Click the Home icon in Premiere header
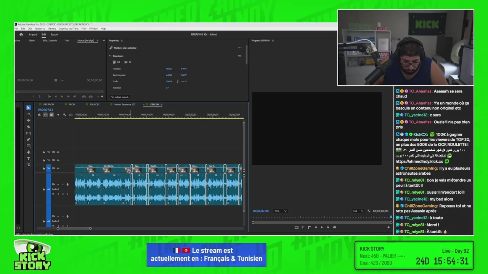Image resolution: width=488 pixels, height=274 pixels. [x=21, y=34]
